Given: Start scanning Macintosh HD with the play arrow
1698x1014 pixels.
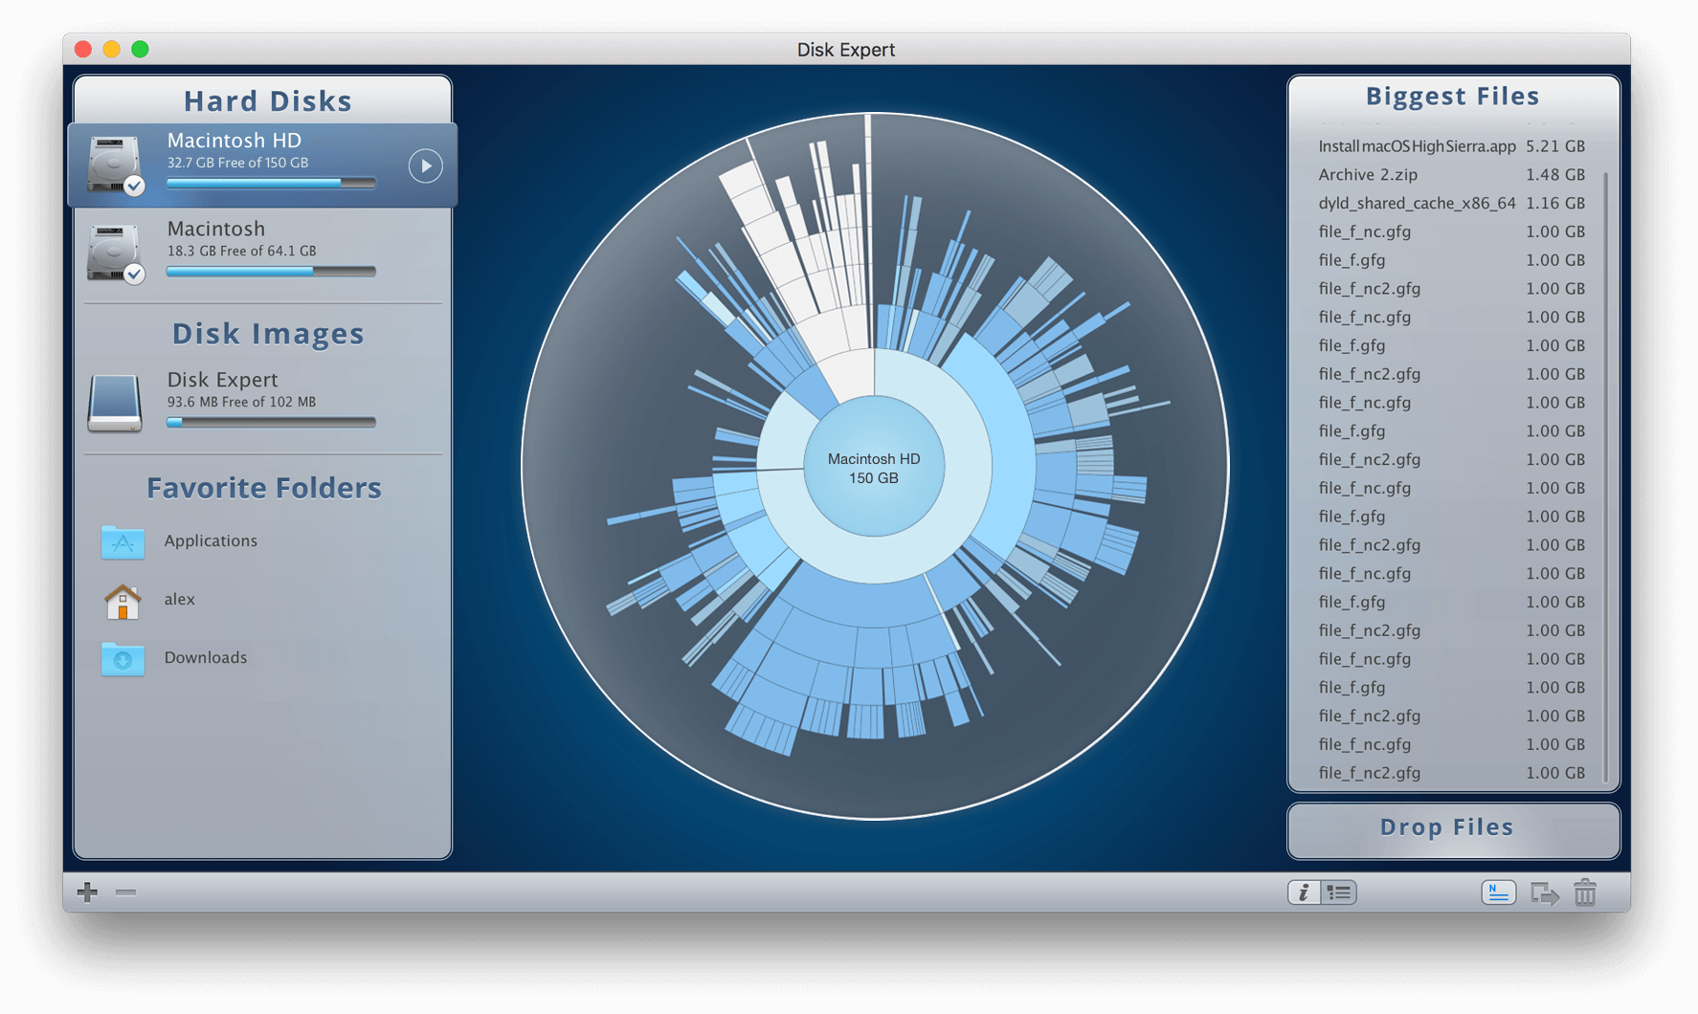Looking at the screenshot, I should click(424, 165).
